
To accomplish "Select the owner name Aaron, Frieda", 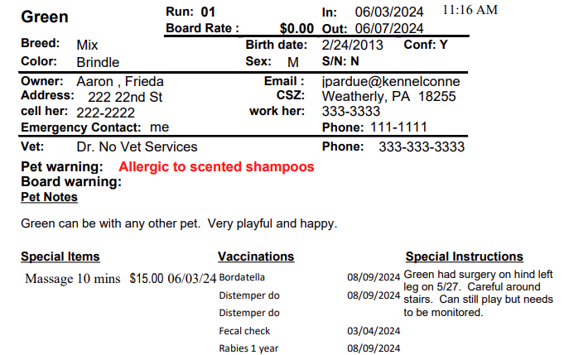I will [120, 81].
